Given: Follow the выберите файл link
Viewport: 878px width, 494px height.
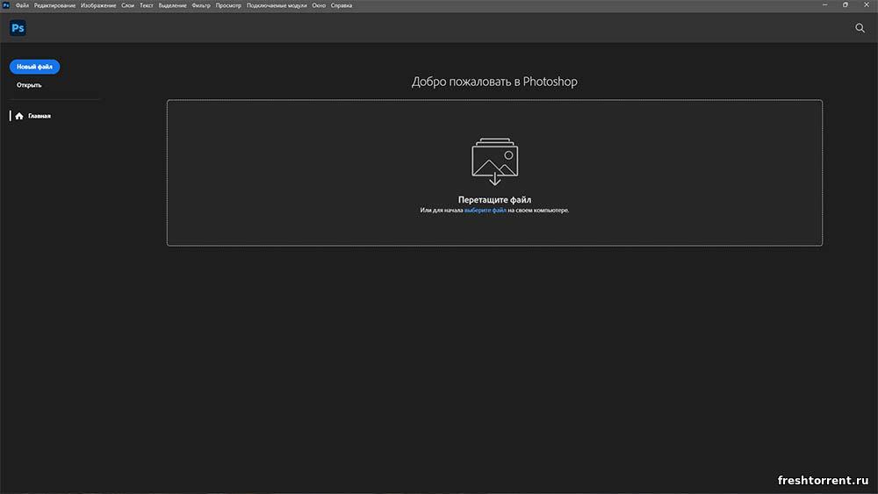Looking at the screenshot, I should (485, 211).
